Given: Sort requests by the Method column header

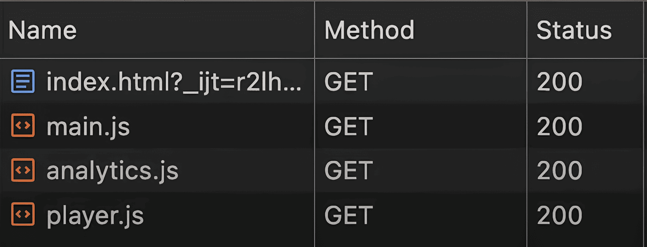Looking at the screenshot, I should point(369,30).
